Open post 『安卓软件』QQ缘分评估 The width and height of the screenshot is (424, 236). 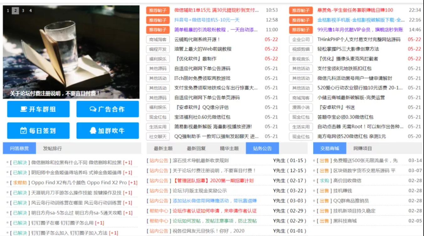pos(201,107)
